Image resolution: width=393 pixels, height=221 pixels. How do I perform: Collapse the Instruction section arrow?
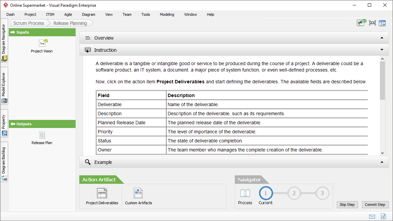click(382, 50)
